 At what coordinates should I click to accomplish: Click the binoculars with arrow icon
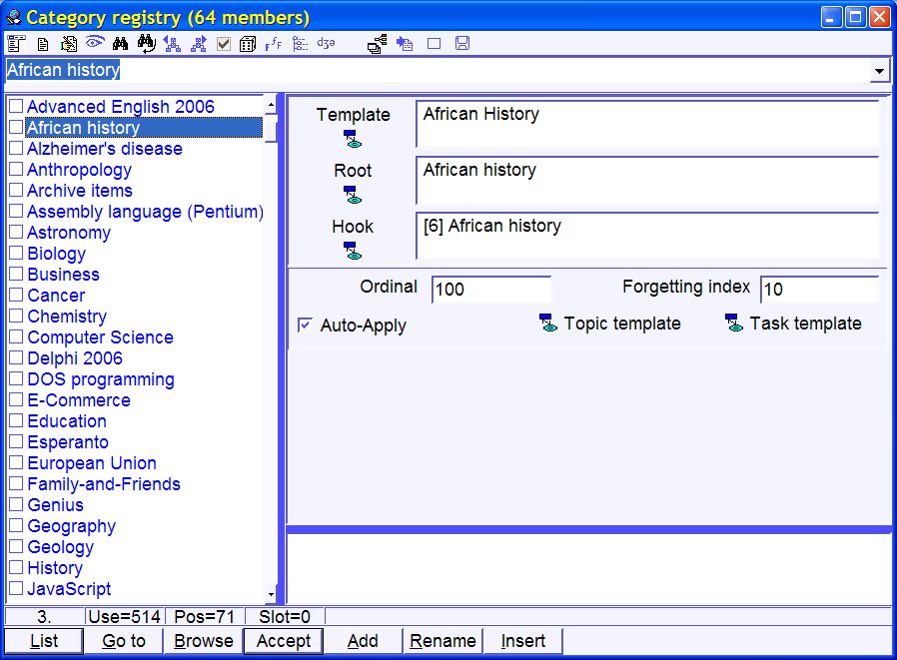147,43
